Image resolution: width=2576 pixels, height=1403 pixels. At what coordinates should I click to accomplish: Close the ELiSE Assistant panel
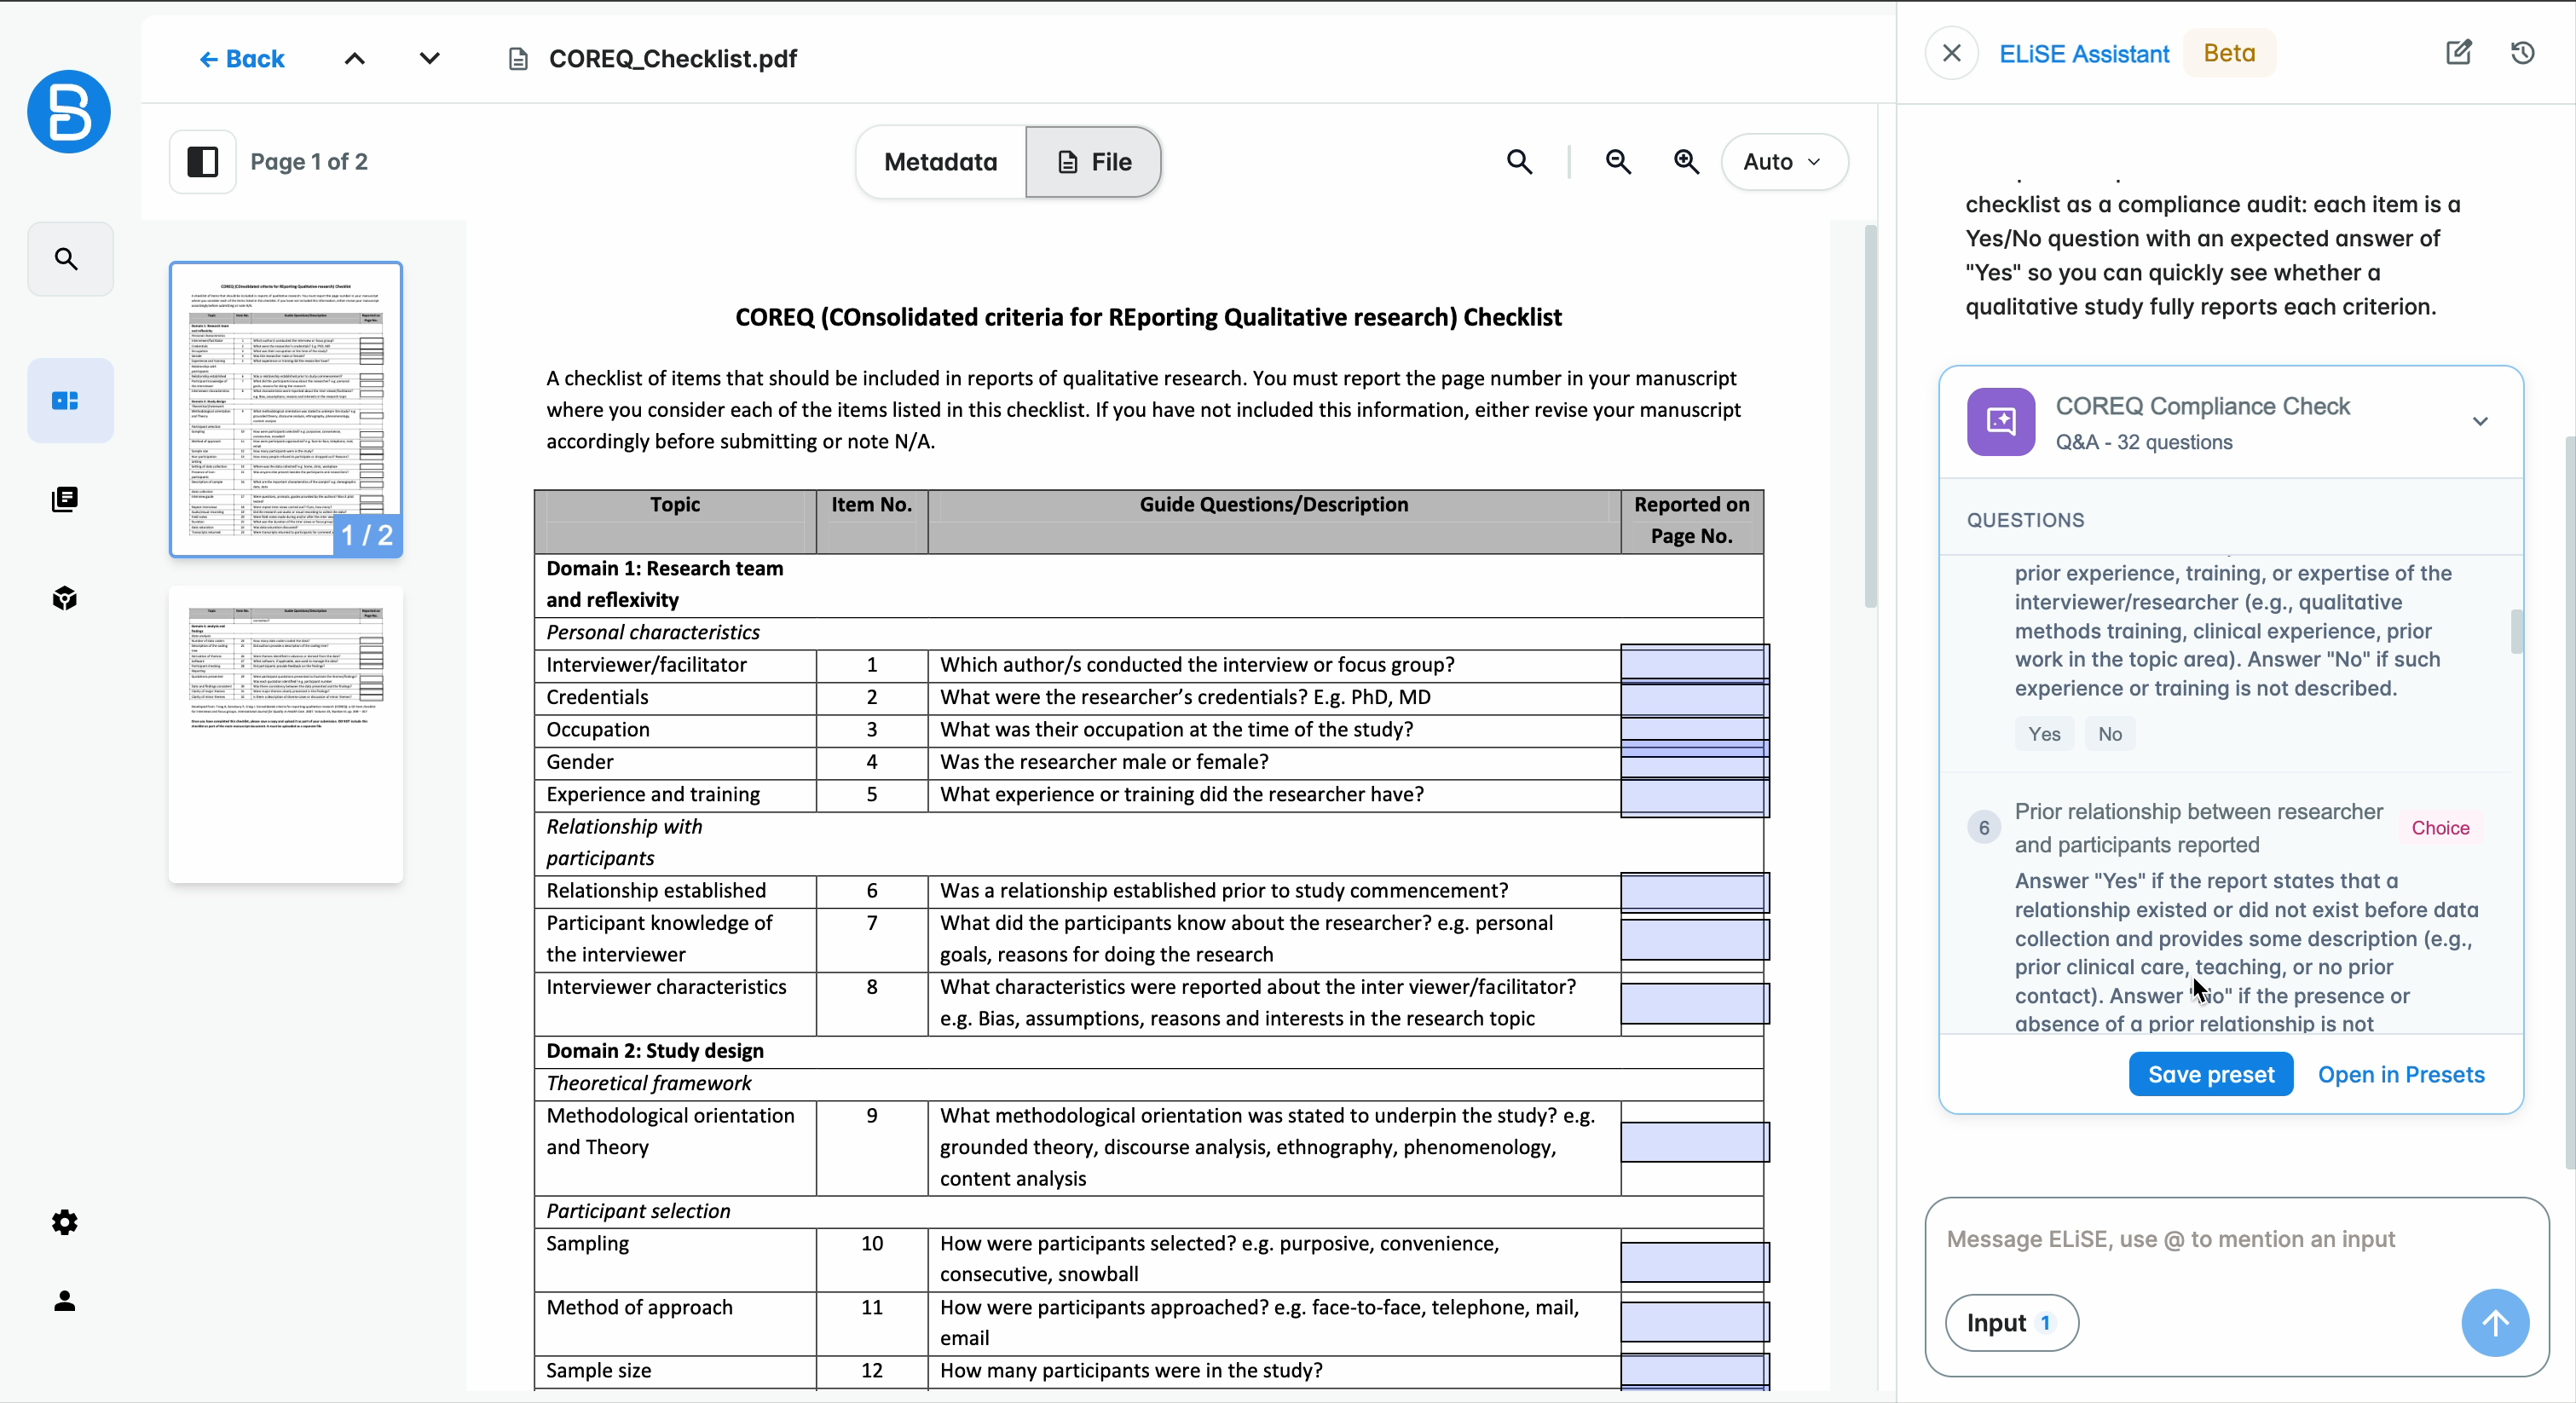[x=1951, y=53]
